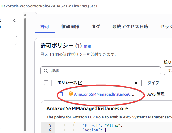172x133 pixels.
Task: Click the magnifier icon in the policy search box
Action: [x=46, y=71]
